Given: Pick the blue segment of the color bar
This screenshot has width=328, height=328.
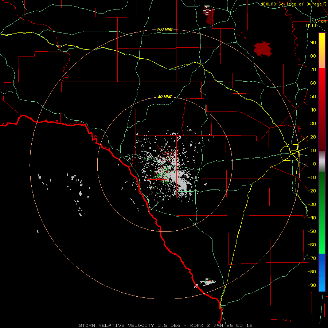Looking at the screenshot, I should click(x=322, y=273).
